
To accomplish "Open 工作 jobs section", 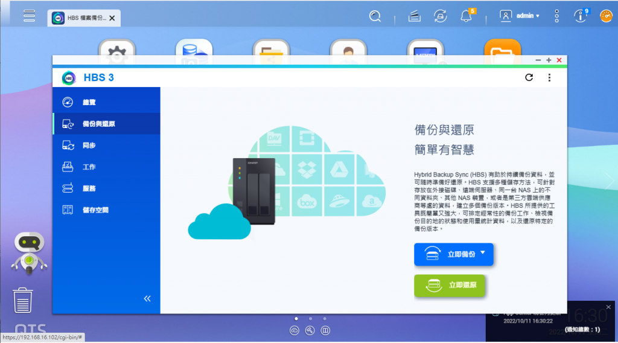I will click(106, 167).
